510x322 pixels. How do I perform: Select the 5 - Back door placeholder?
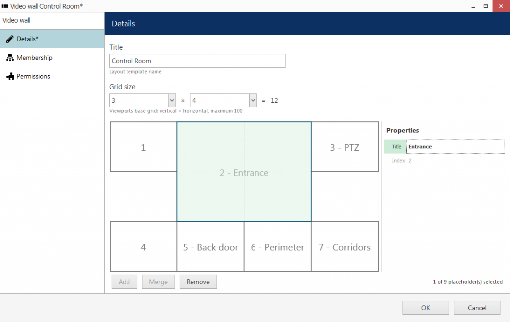pos(211,247)
